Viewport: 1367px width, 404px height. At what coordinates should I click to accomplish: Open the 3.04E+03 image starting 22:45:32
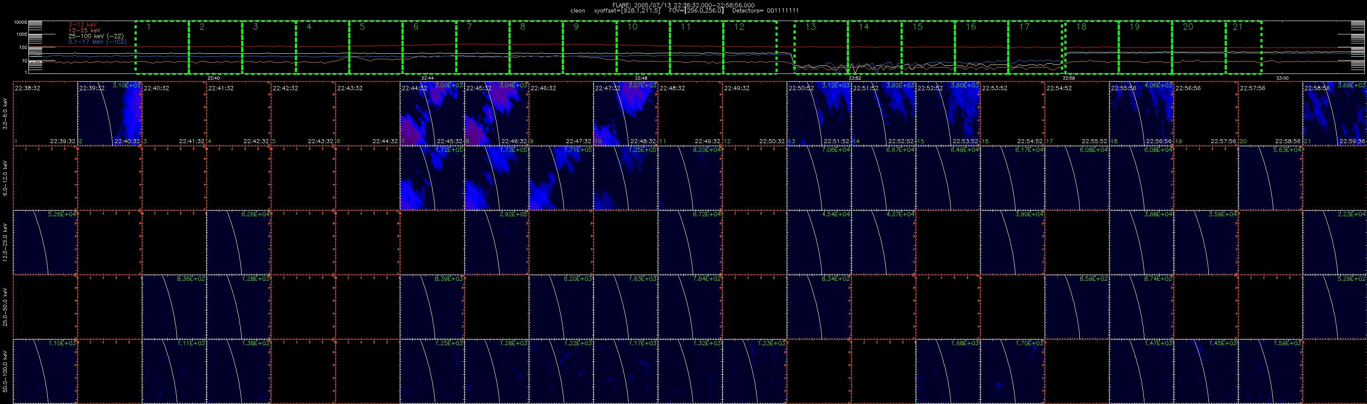[x=496, y=113]
